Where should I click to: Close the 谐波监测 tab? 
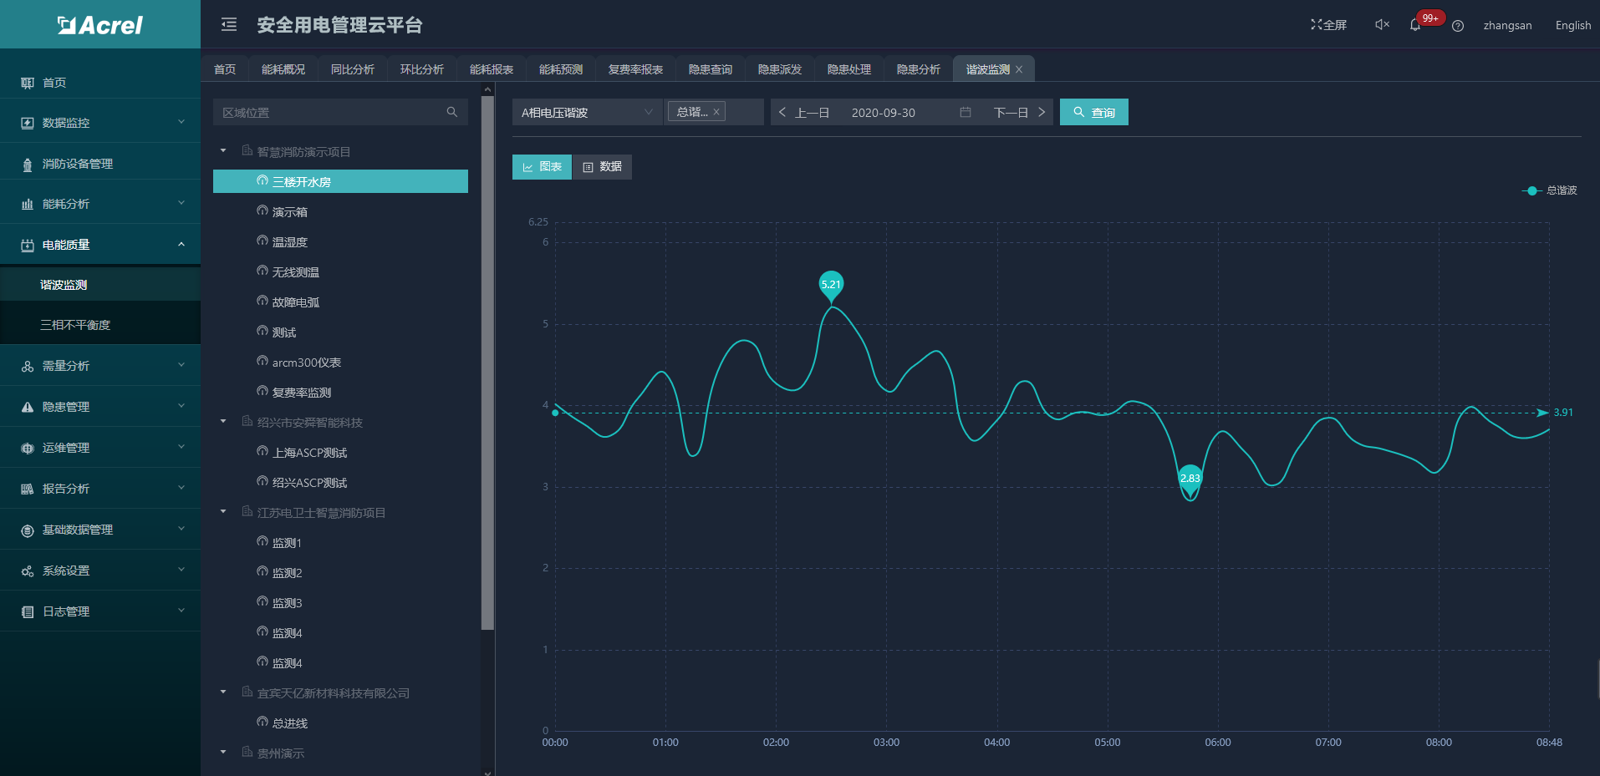pyautogui.click(x=1019, y=69)
